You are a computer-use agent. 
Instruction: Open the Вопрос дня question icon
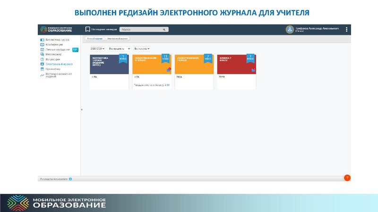pos(42,59)
